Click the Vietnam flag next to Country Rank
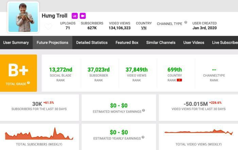Viewport: 238px width, 150px height. (179, 80)
